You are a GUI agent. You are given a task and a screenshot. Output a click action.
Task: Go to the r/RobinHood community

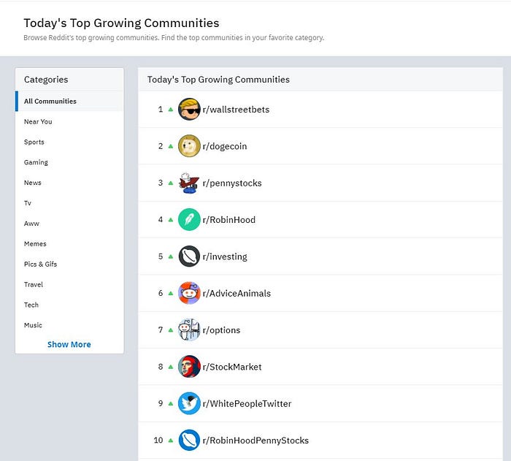click(228, 220)
